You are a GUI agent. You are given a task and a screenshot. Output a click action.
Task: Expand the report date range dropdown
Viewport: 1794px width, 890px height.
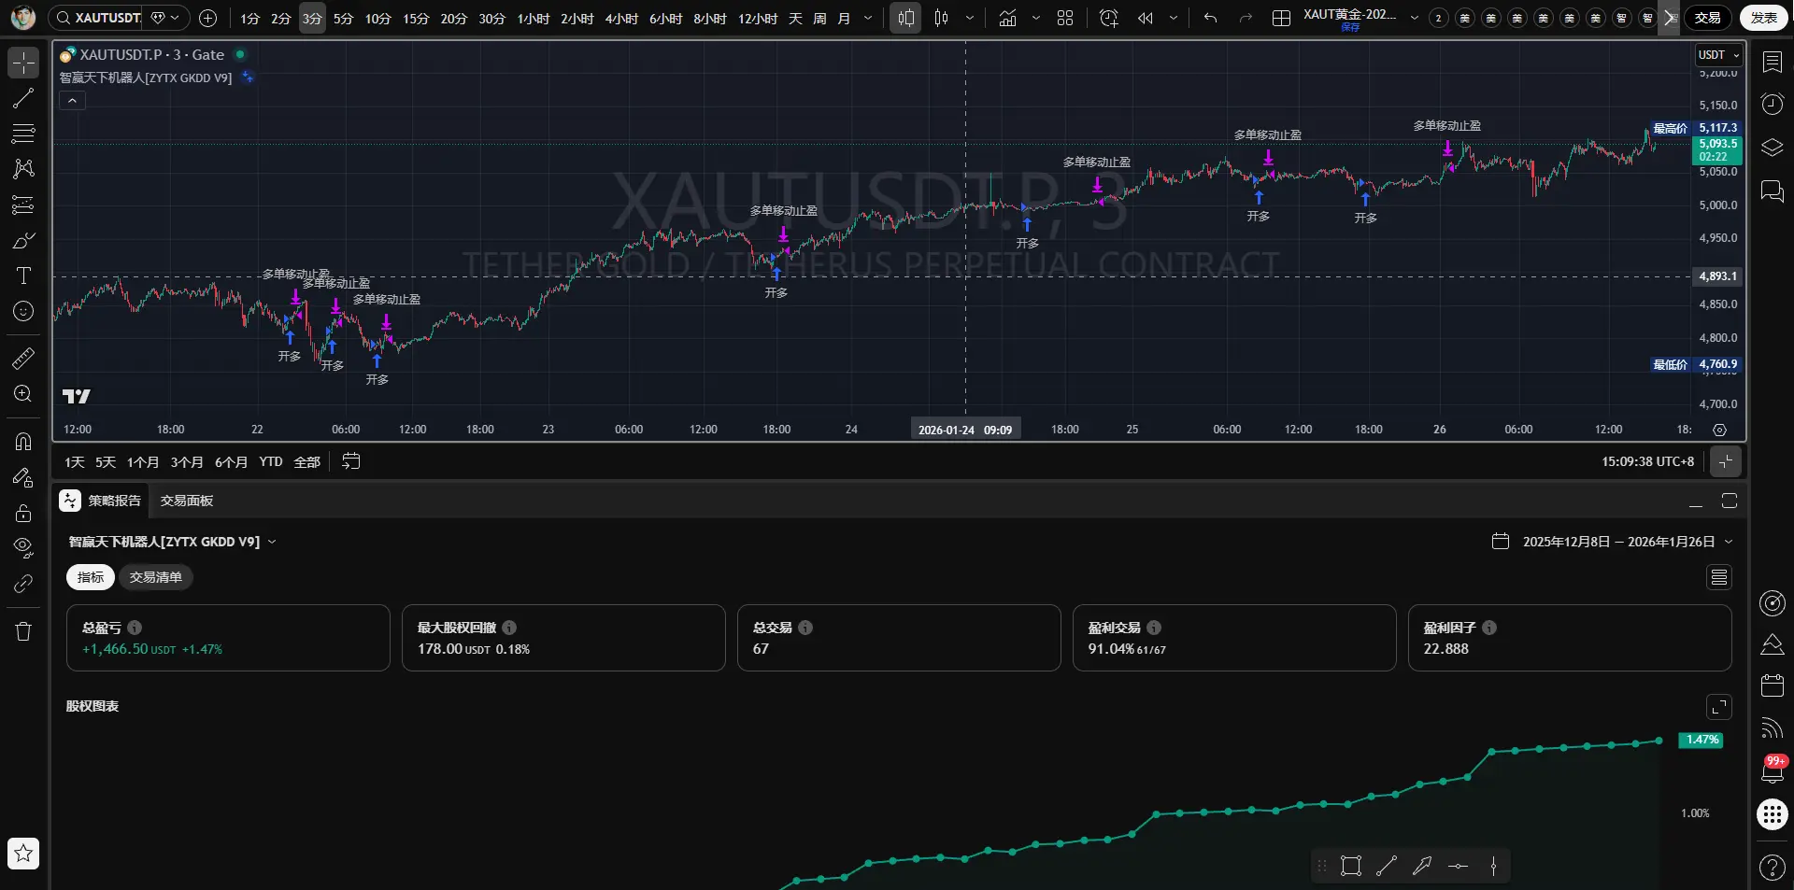[1728, 542]
